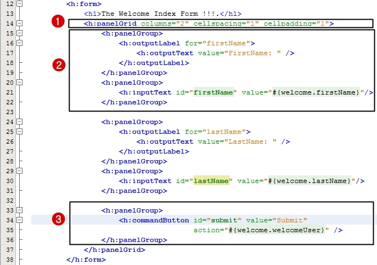
Task: Click the #{welcome.lastName} expression
Action: [310, 181]
